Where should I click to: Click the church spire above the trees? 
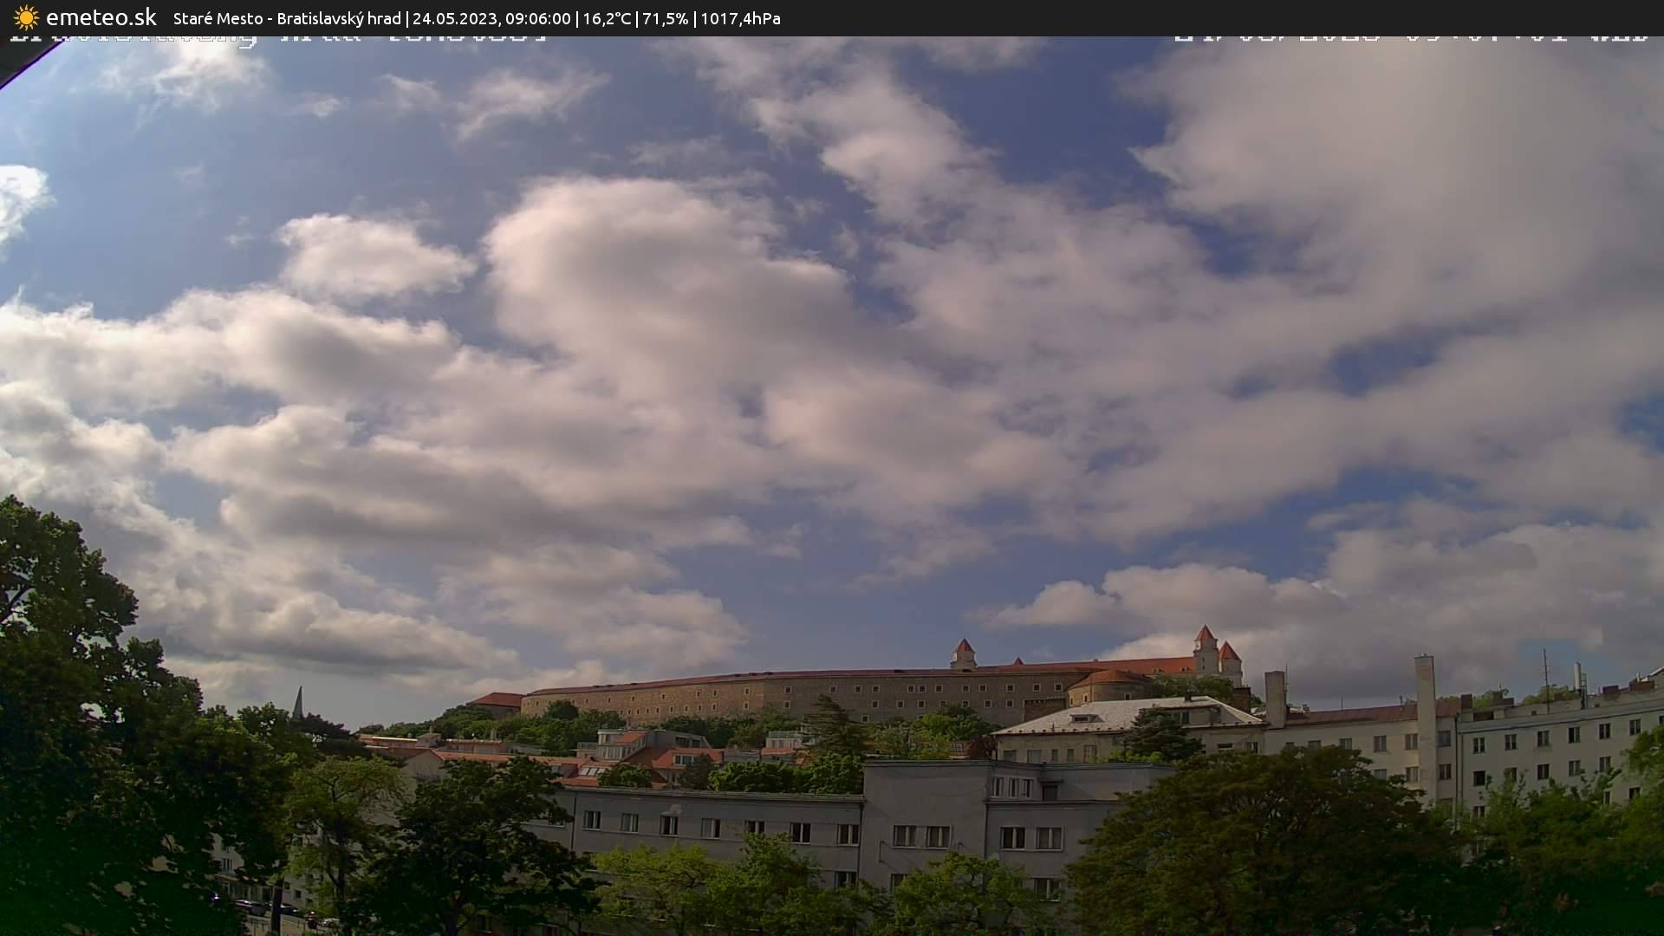[298, 702]
